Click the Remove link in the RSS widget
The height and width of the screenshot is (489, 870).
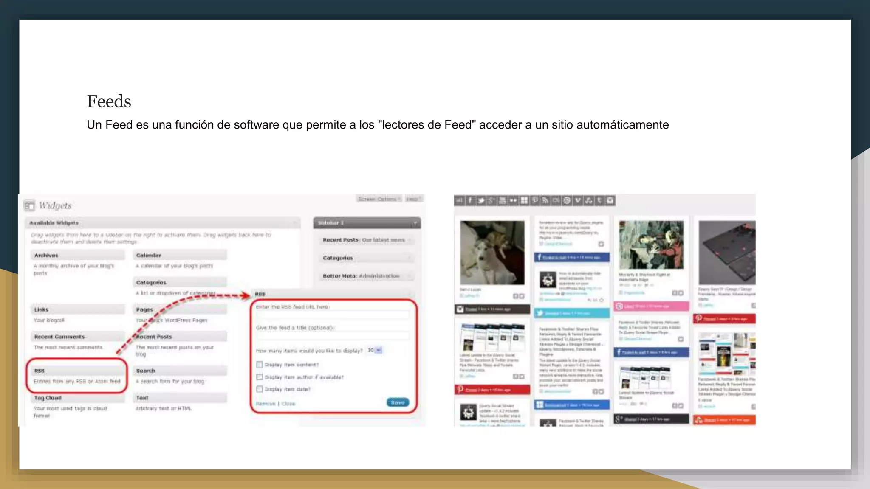coord(266,404)
